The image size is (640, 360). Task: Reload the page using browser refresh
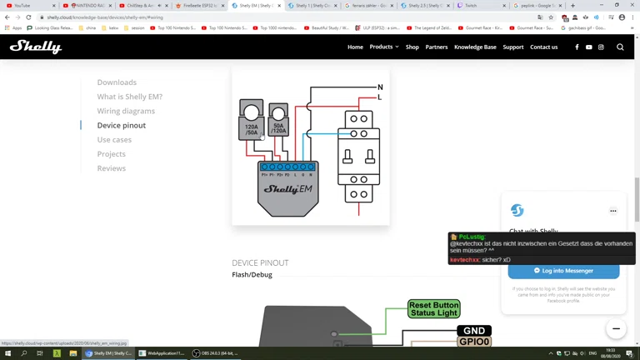tap(28, 17)
